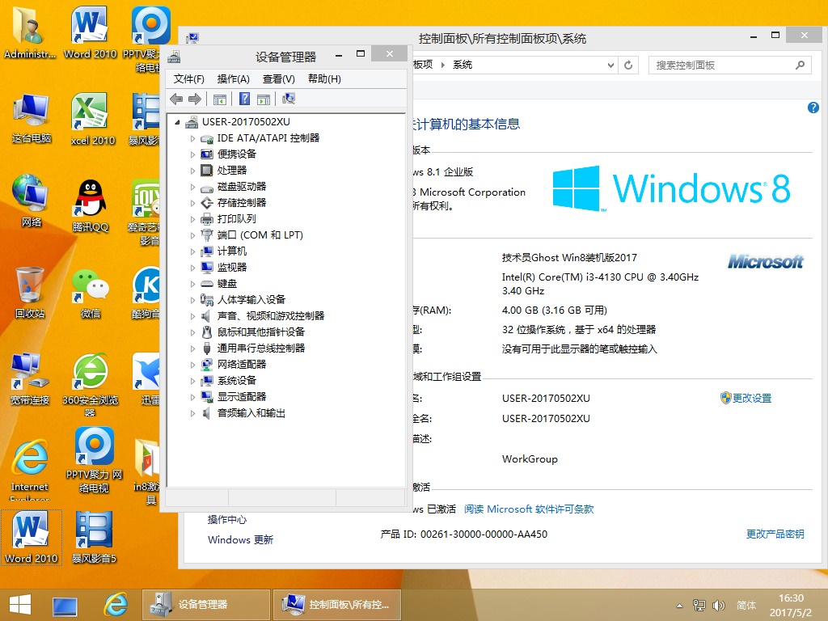The height and width of the screenshot is (621, 828).
Task: Collapse the USER-20170502XU root node
Action: point(179,122)
